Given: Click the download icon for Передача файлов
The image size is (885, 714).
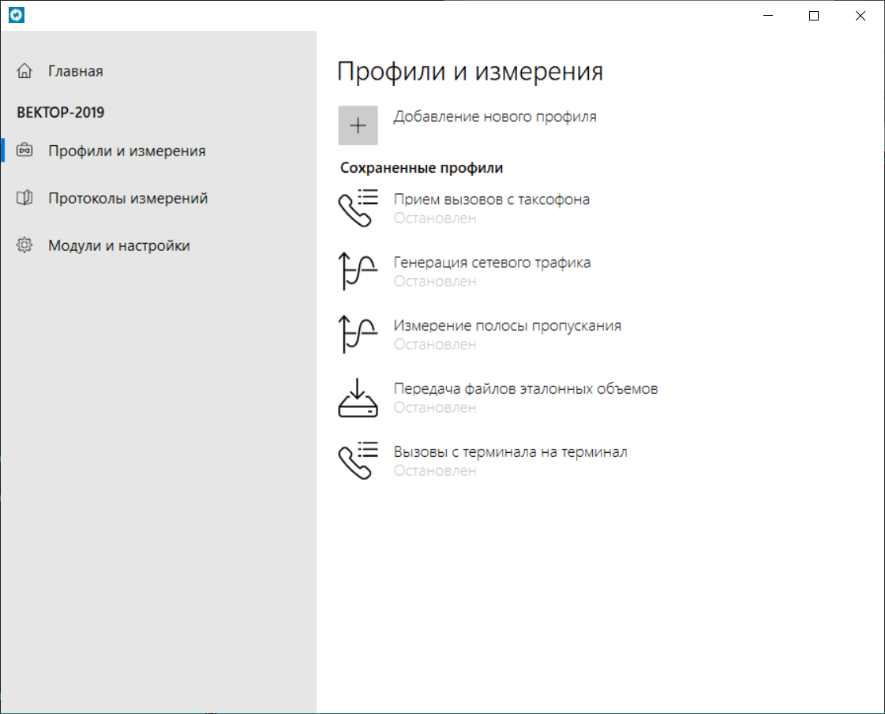Looking at the screenshot, I should point(358,398).
